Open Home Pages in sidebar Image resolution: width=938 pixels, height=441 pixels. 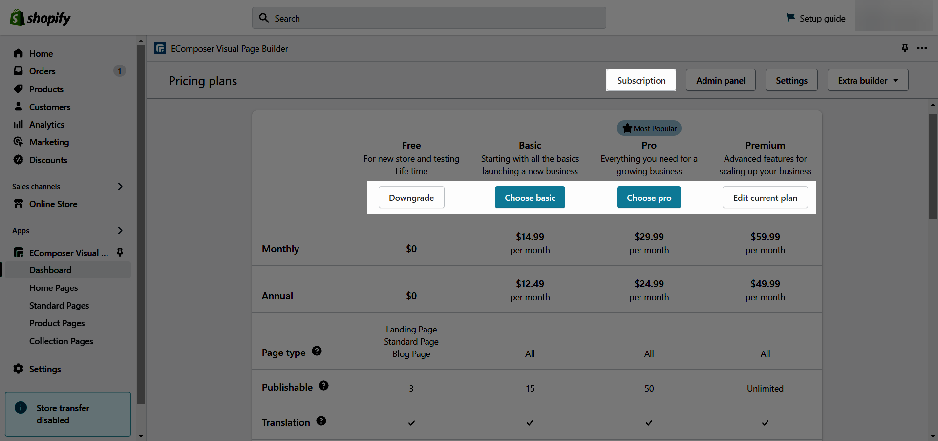[54, 287]
